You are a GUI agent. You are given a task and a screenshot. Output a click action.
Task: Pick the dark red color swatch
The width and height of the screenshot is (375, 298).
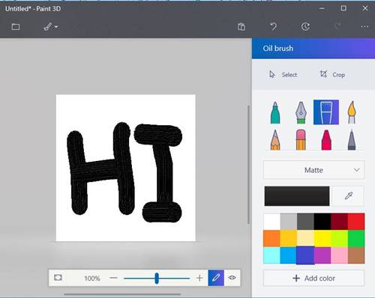(x=339, y=222)
